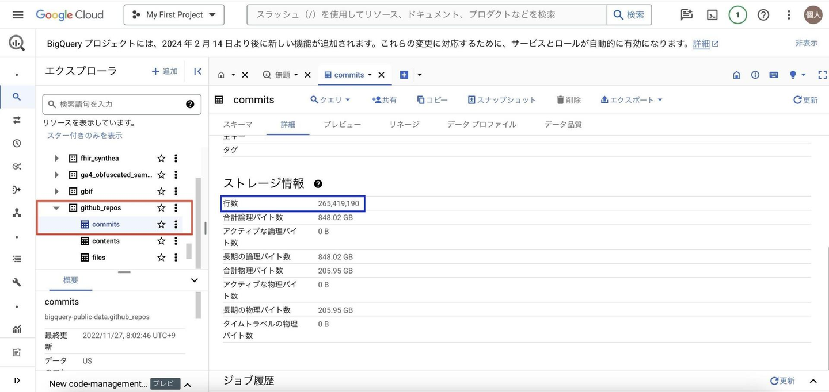Viewport: 829px width, 392px height.
Task: Toggle star on fhir_synthea dataset
Action: [x=161, y=159]
